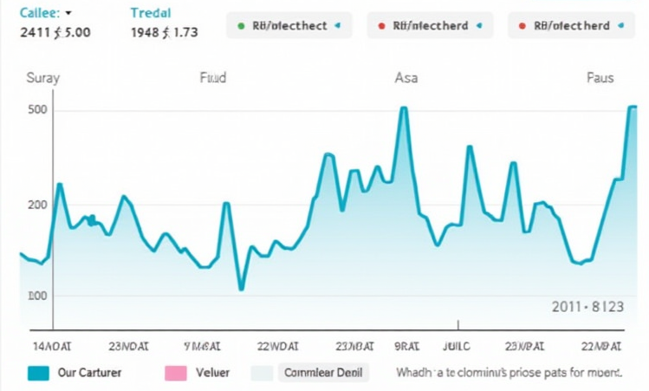Click the green dot on first filter pill

(240, 26)
